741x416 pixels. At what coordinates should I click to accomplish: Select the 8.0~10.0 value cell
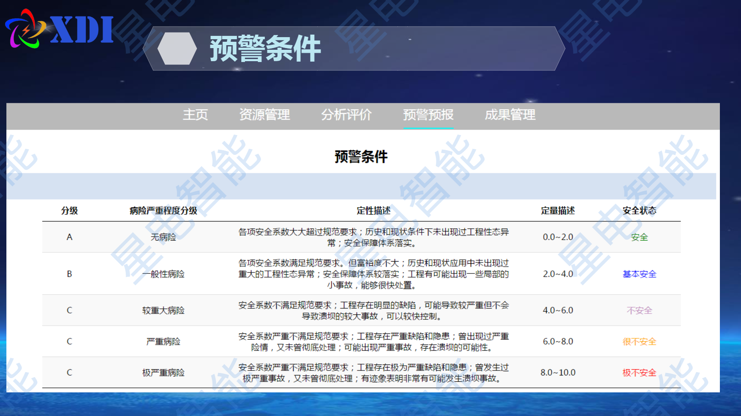point(558,373)
